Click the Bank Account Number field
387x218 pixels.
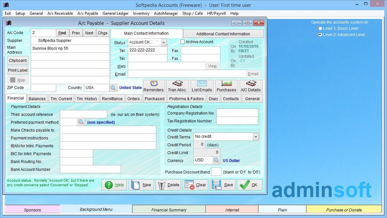click(90, 169)
